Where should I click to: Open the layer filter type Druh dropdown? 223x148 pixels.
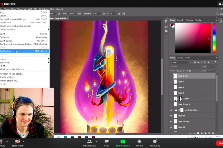[179, 62]
